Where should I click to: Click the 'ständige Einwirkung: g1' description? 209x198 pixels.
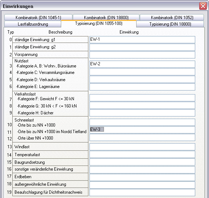point(50,40)
